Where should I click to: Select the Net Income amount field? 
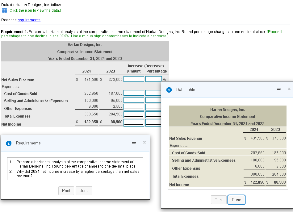point(134,123)
